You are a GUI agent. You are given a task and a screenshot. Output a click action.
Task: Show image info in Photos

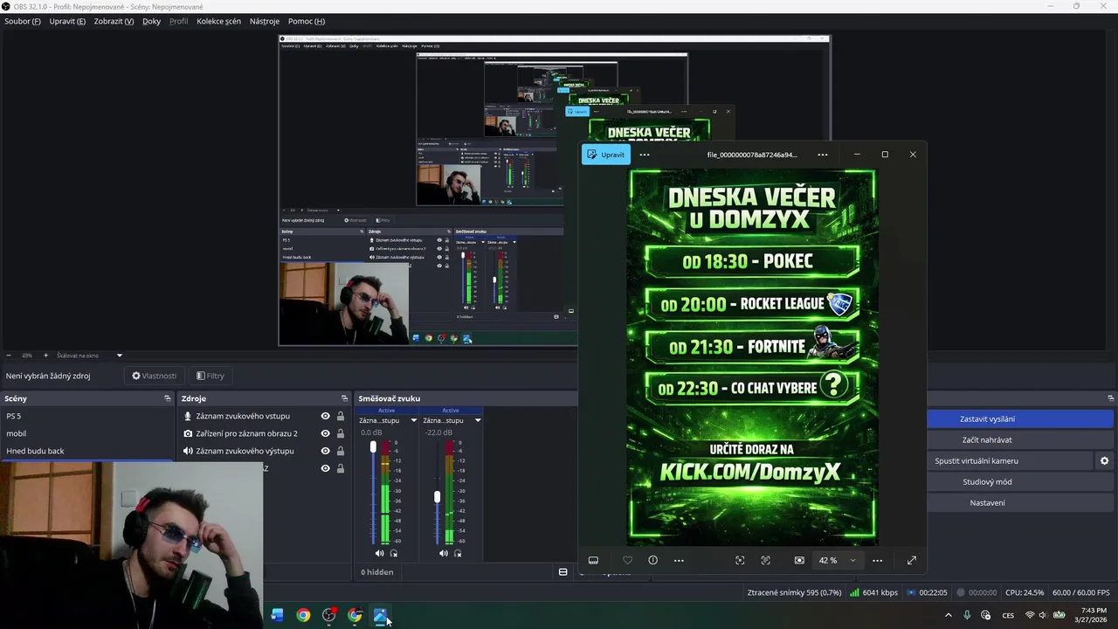click(652, 560)
